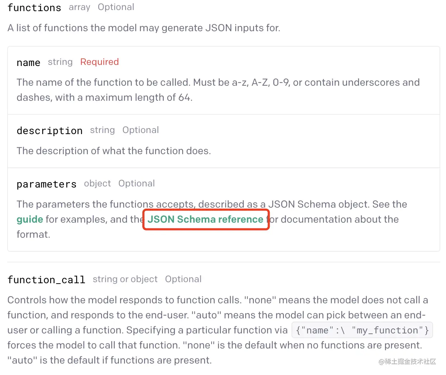
Task: Click the string type label beside name
Action: [60, 62]
